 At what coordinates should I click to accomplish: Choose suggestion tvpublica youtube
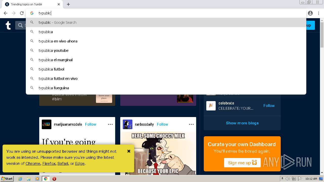[166, 51]
